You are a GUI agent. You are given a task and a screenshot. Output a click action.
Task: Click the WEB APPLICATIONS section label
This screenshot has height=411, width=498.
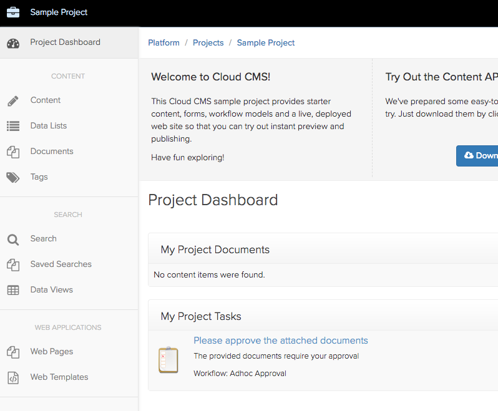point(68,327)
